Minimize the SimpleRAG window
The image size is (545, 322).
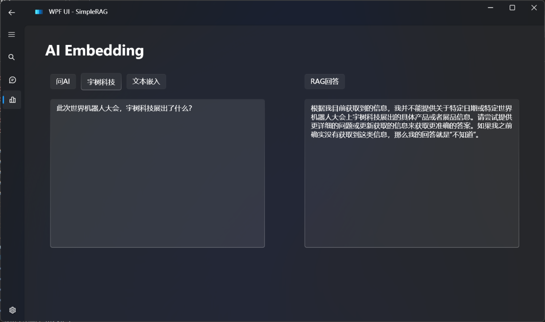tap(490, 8)
